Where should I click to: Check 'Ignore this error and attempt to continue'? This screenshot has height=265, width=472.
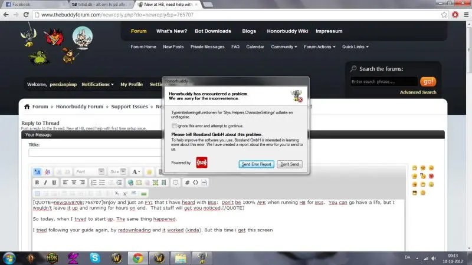[174, 125]
